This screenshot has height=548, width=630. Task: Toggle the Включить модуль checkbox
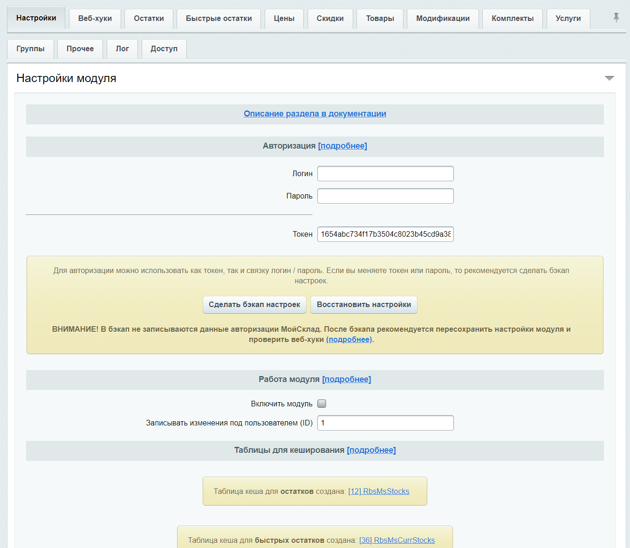click(322, 404)
